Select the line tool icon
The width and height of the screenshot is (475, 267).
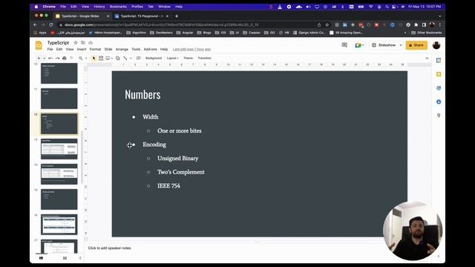(x=125, y=58)
